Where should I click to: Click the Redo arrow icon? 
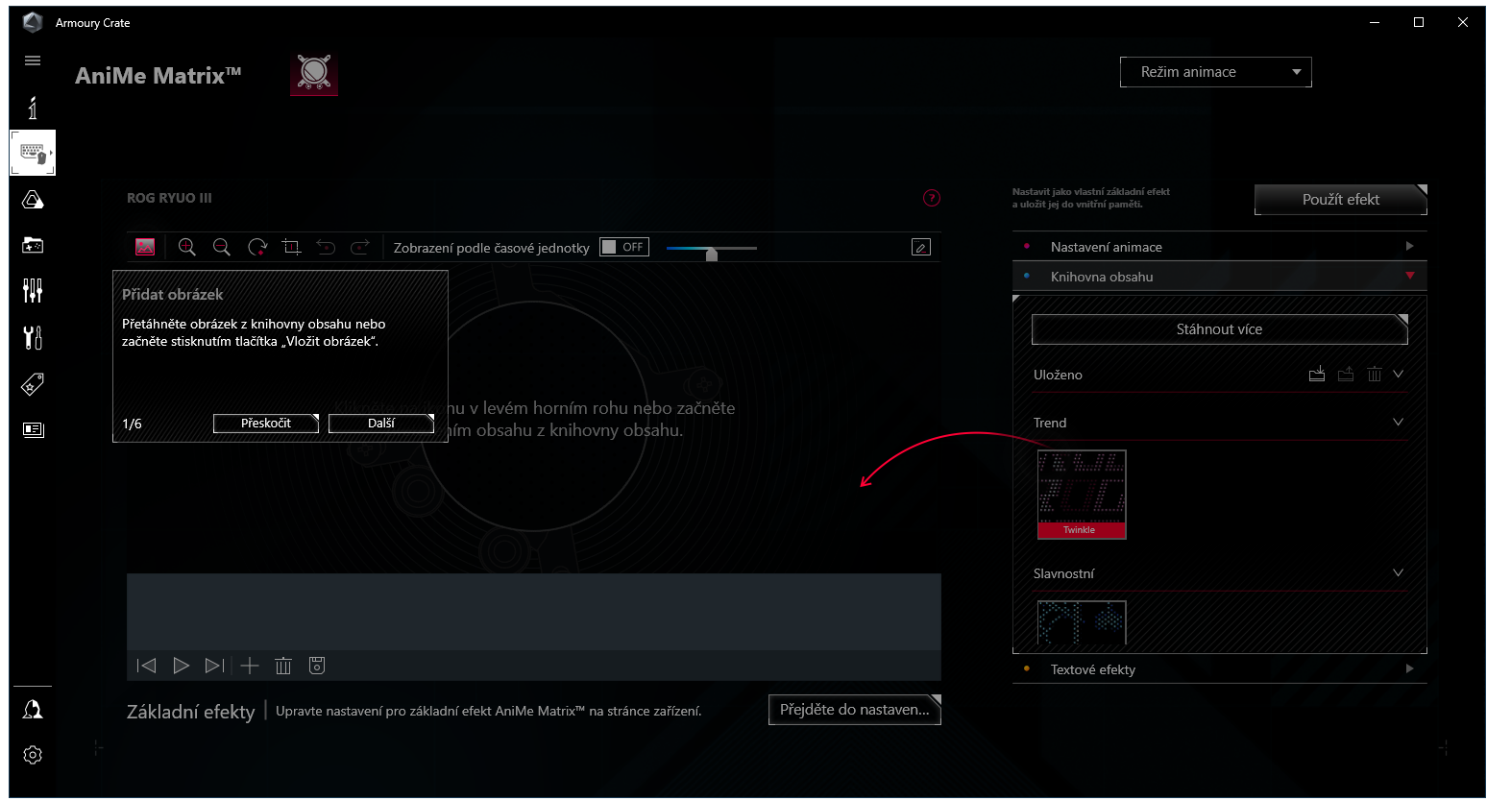tap(360, 247)
